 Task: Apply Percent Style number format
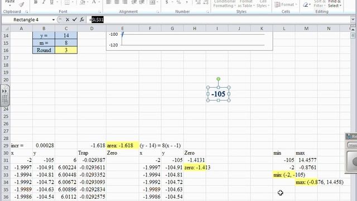pos(178,2)
